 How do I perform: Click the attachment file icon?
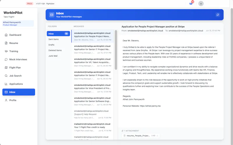pyautogui.click(x=125, y=135)
